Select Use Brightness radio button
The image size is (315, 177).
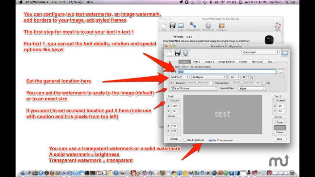tap(185, 140)
